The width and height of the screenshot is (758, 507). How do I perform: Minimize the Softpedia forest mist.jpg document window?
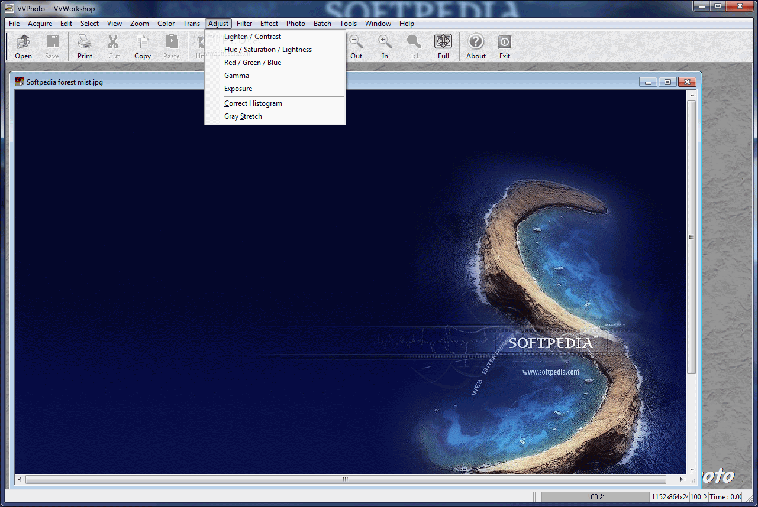[648, 82]
